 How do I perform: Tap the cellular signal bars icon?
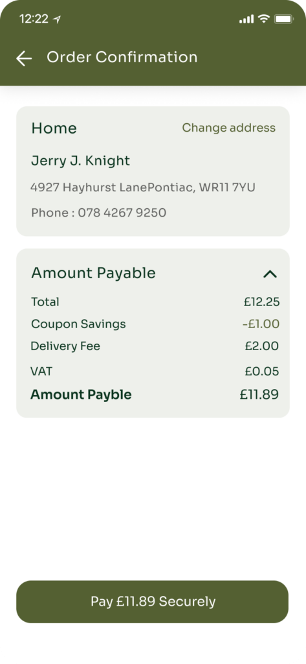(246, 19)
